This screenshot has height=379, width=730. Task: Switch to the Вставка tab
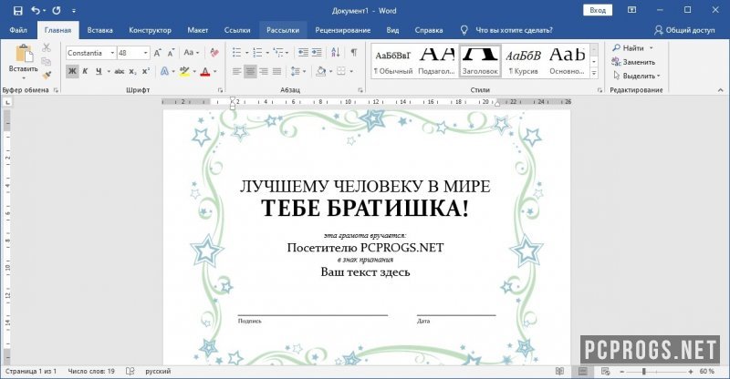click(x=99, y=30)
